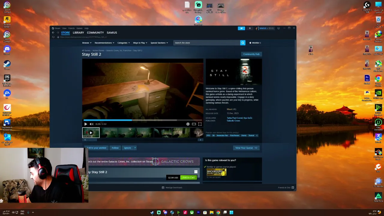The image size is (384, 216).
Task: Click View Your Queue button
Action: pyautogui.click(x=246, y=148)
